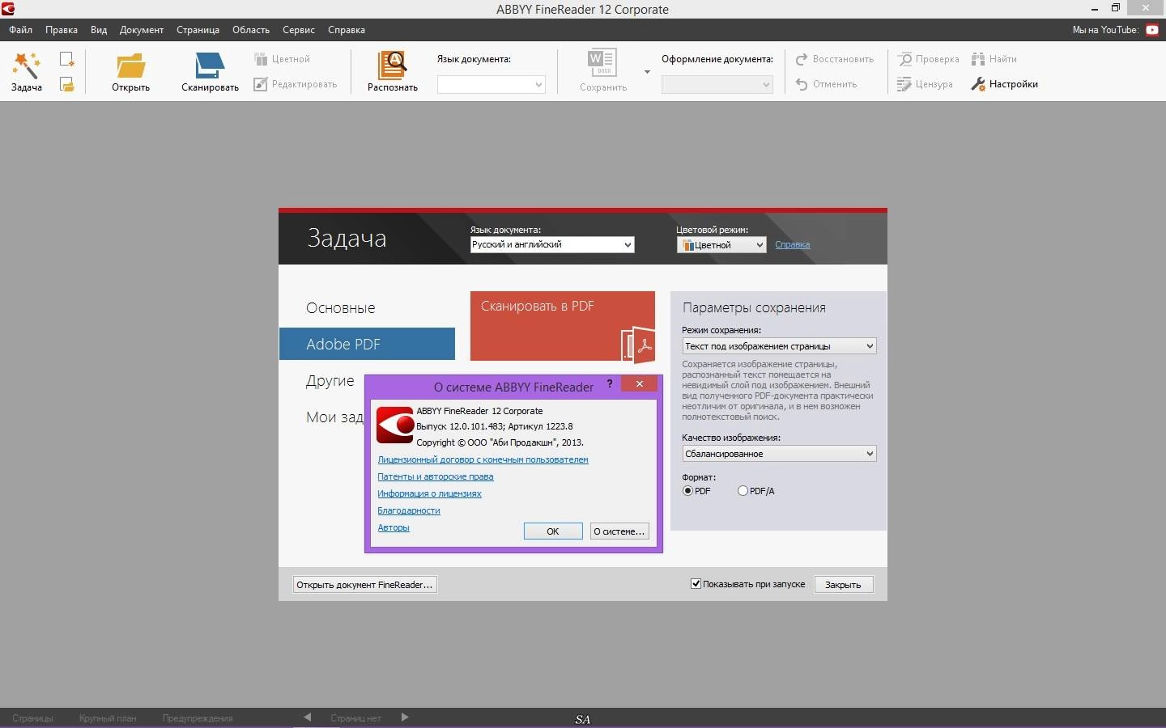The width and height of the screenshot is (1166, 728).
Task: Click the О системе... button
Action: (619, 531)
